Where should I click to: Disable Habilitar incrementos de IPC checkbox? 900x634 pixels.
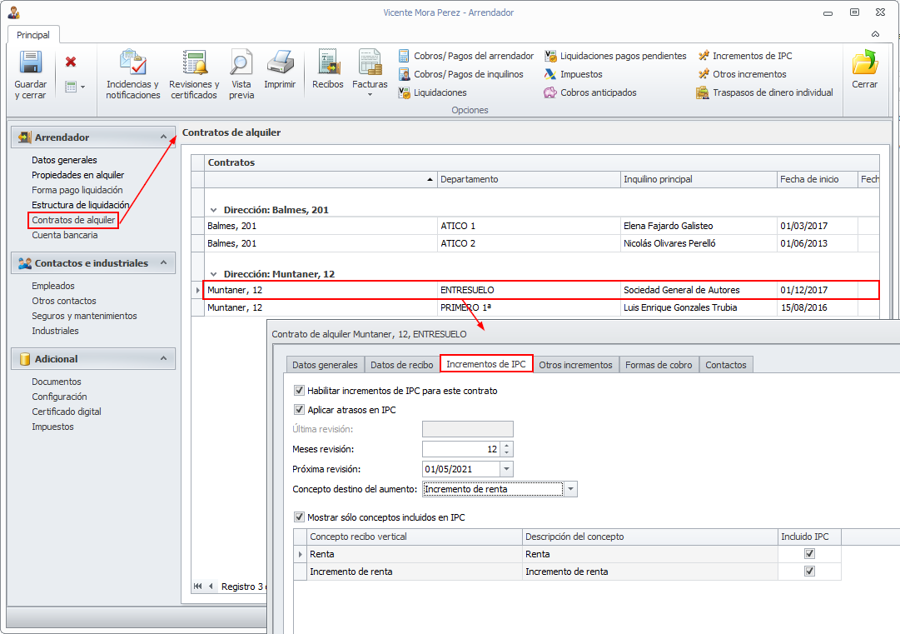[x=300, y=390]
